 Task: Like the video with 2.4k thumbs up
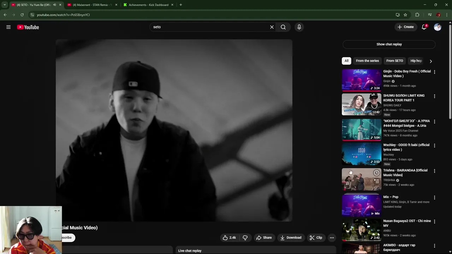(x=229, y=238)
